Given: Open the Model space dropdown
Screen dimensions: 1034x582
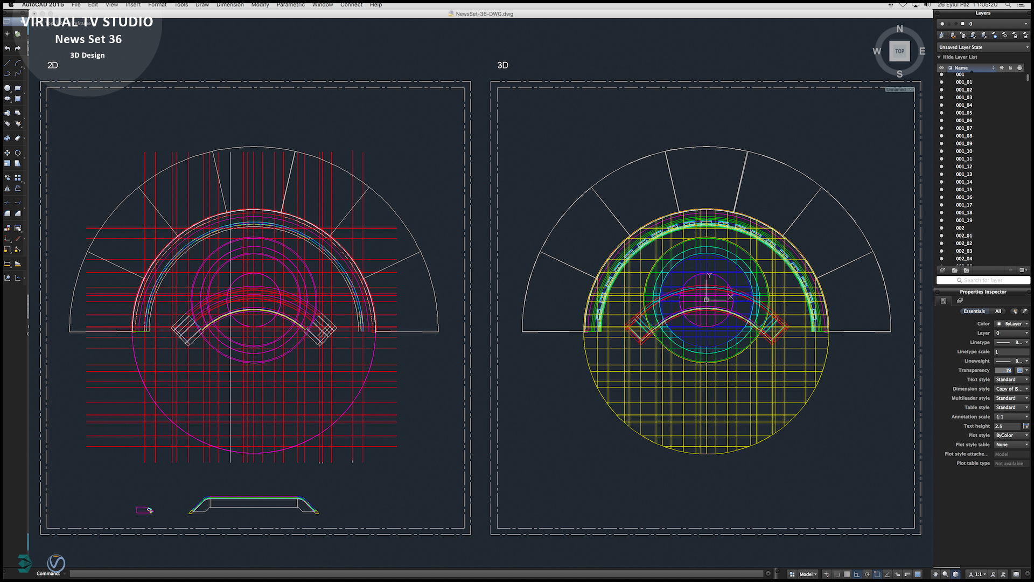Looking at the screenshot, I should pyautogui.click(x=807, y=574).
